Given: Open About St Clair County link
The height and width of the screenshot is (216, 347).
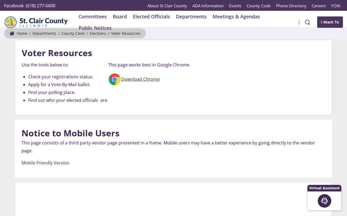Looking at the screenshot, I should point(167,6).
